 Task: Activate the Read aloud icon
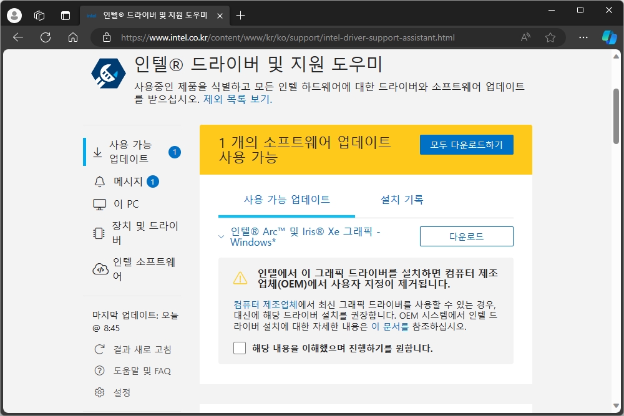[x=525, y=37]
